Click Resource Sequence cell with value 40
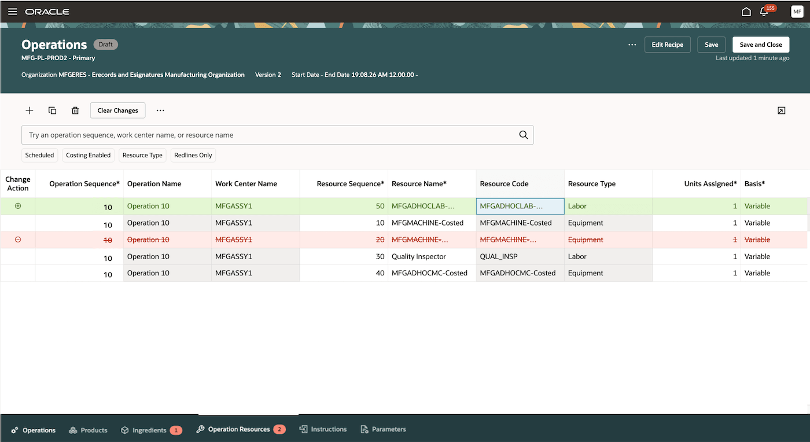 [x=344, y=273]
